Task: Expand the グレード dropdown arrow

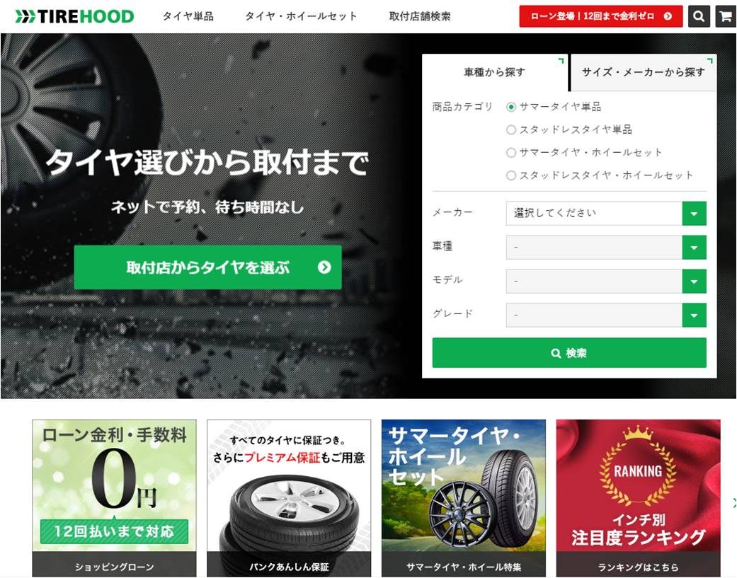Action: point(695,315)
